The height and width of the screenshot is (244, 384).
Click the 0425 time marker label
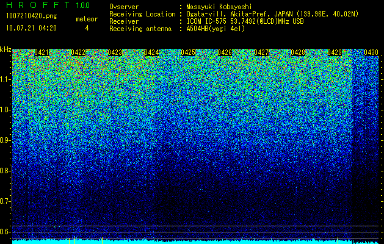[188, 52]
